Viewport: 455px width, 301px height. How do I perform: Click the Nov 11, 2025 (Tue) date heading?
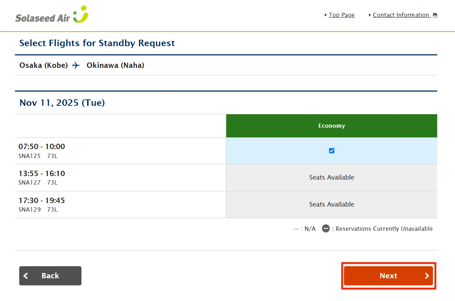click(x=62, y=103)
